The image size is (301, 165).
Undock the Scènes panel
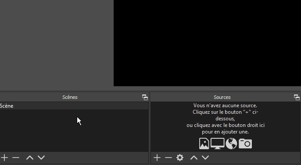coord(145,97)
